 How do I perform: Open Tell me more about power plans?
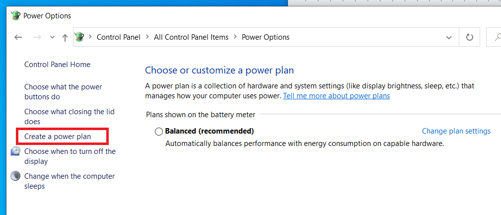[x=336, y=96]
